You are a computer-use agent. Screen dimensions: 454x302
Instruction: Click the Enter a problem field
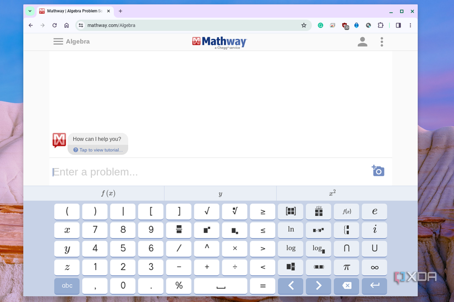[x=210, y=172]
